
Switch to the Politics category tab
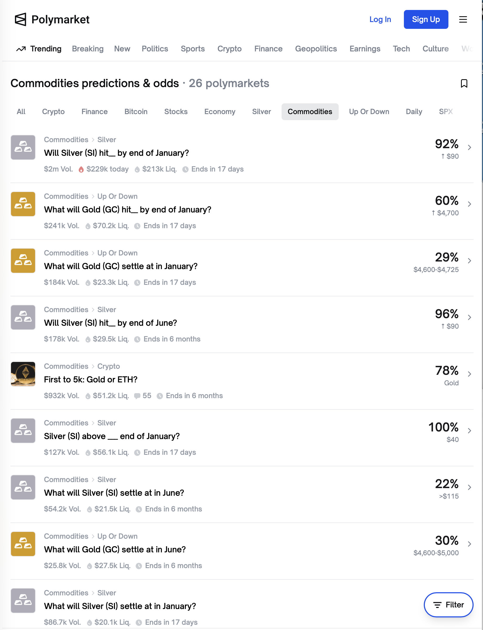[155, 49]
